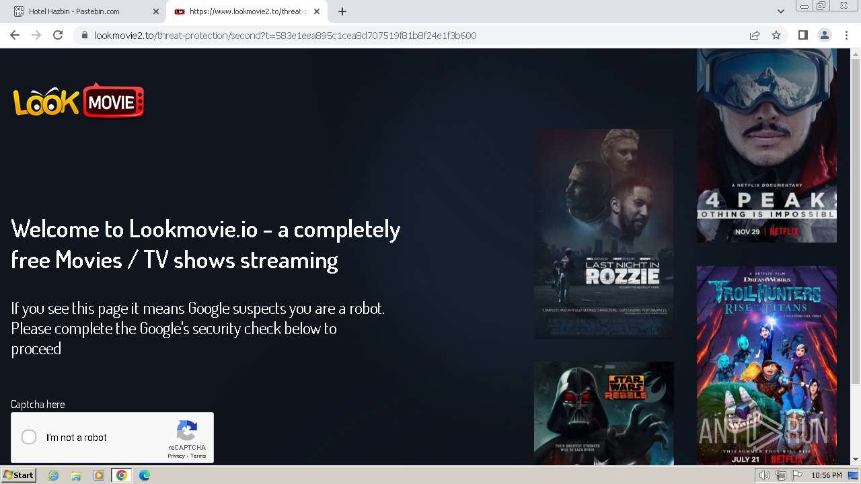Click the Last Night in Rozzie poster
861x484 pixels.
tap(604, 233)
